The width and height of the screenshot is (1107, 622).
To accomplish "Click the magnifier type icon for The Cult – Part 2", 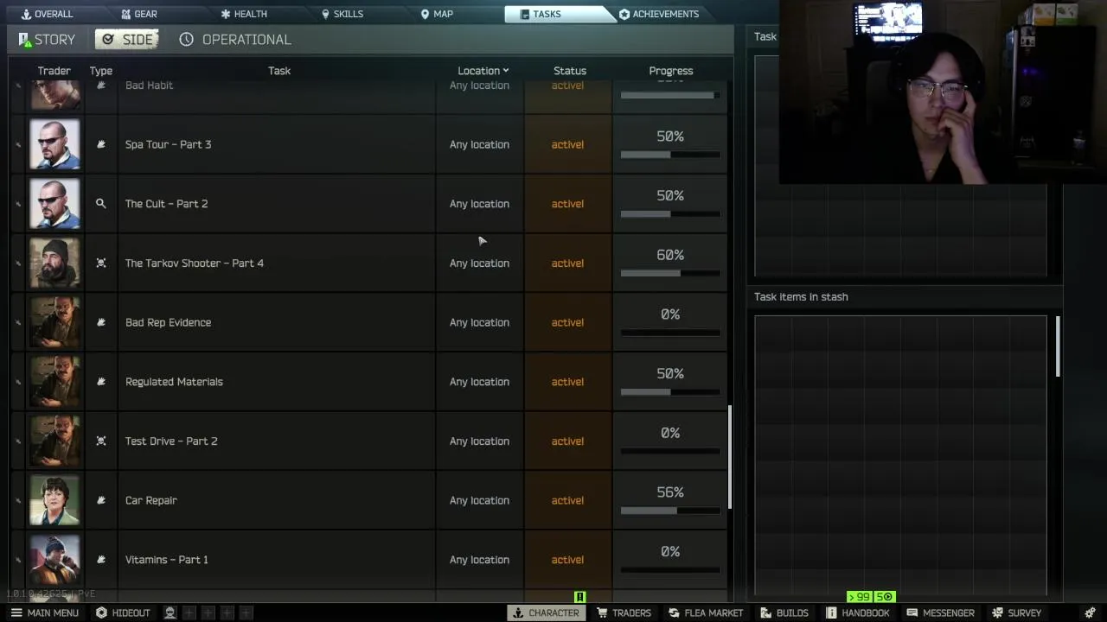I will (101, 204).
